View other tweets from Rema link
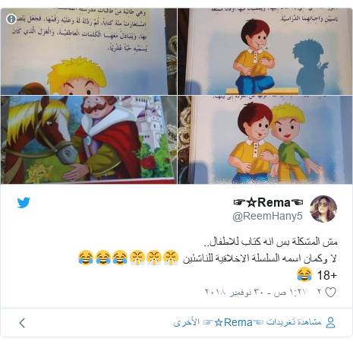This screenshot has width=353, height=345. pyautogui.click(x=247, y=322)
